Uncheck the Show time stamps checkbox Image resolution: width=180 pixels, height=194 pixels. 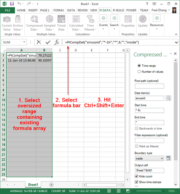point(136,182)
